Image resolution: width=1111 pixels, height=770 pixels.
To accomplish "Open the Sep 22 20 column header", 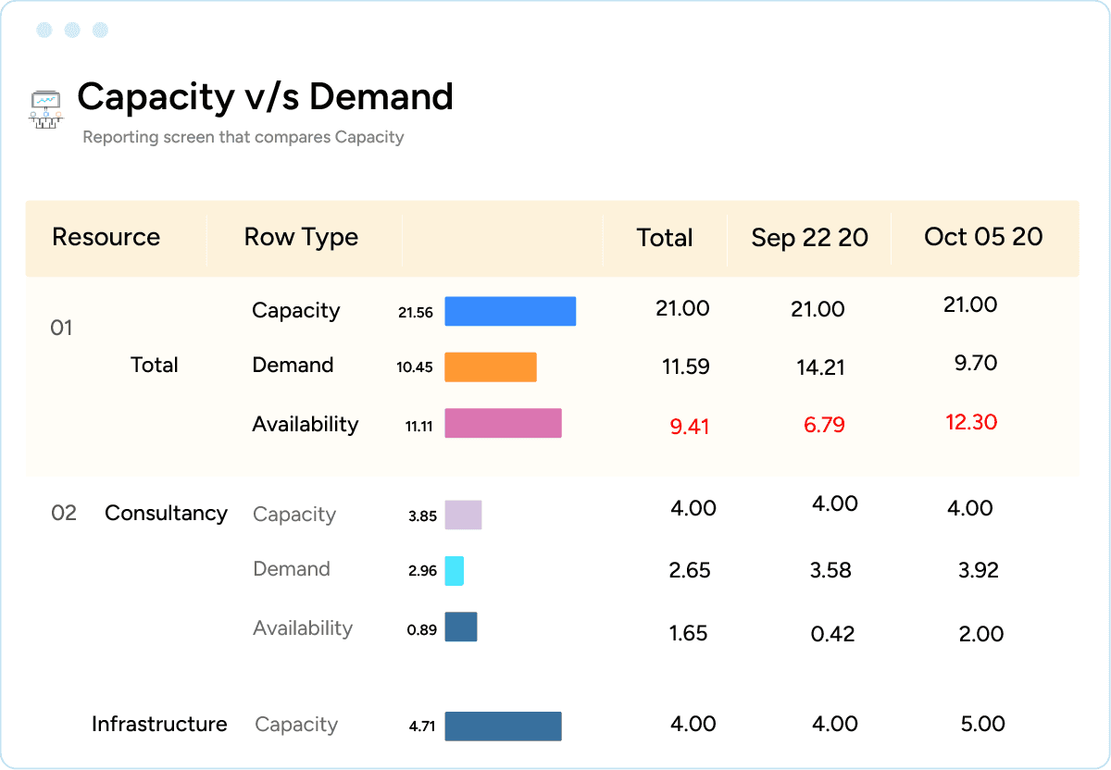I will click(x=810, y=238).
